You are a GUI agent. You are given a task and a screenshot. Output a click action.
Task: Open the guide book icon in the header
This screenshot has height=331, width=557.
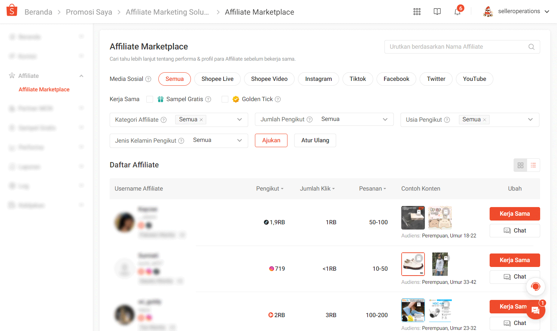[x=437, y=12]
